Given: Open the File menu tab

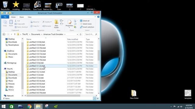Looking at the screenshot, I should 5,17.
